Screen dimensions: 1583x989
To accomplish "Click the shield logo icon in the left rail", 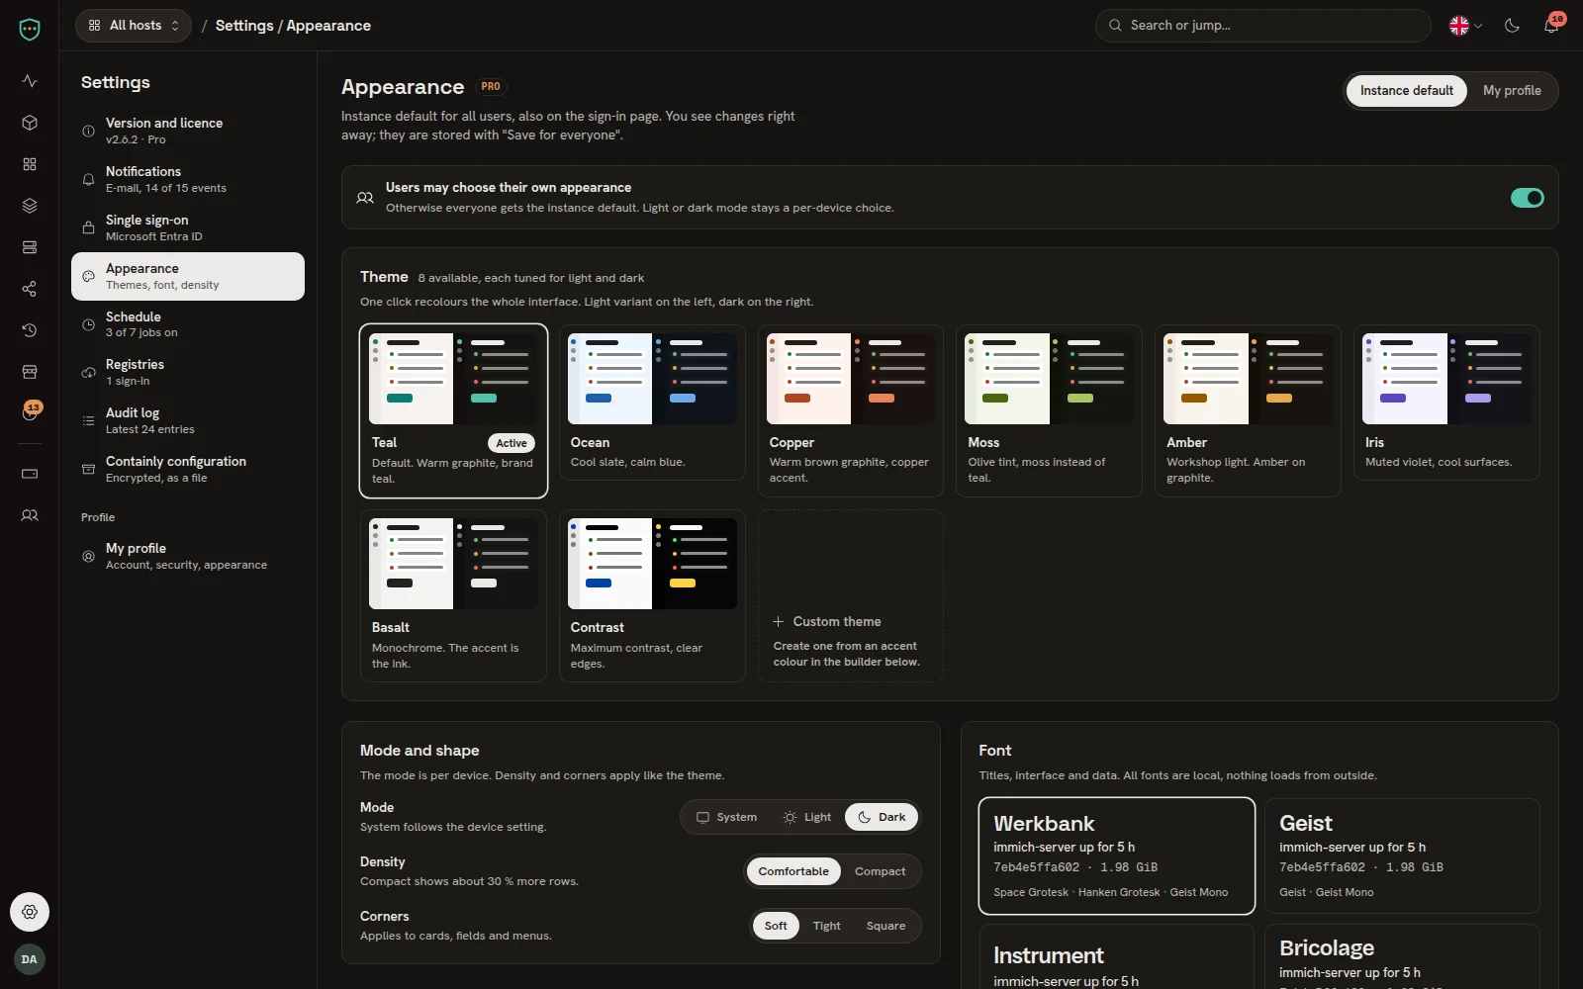I will (30, 30).
